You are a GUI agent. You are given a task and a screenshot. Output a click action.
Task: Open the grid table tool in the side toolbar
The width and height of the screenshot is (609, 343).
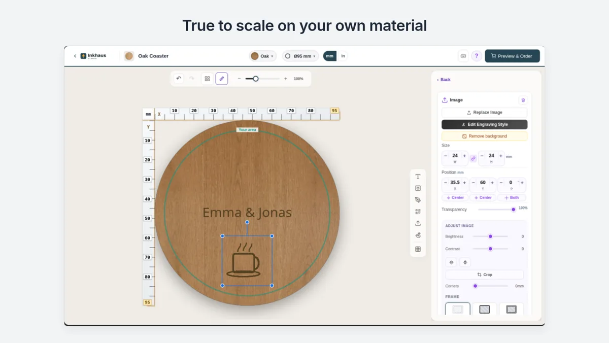click(418, 249)
